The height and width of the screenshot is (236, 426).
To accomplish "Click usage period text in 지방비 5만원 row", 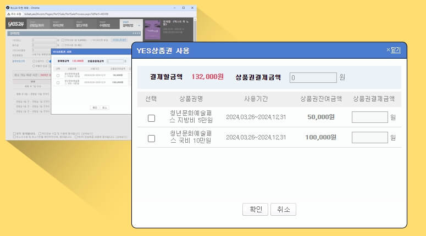I will coord(256,117).
